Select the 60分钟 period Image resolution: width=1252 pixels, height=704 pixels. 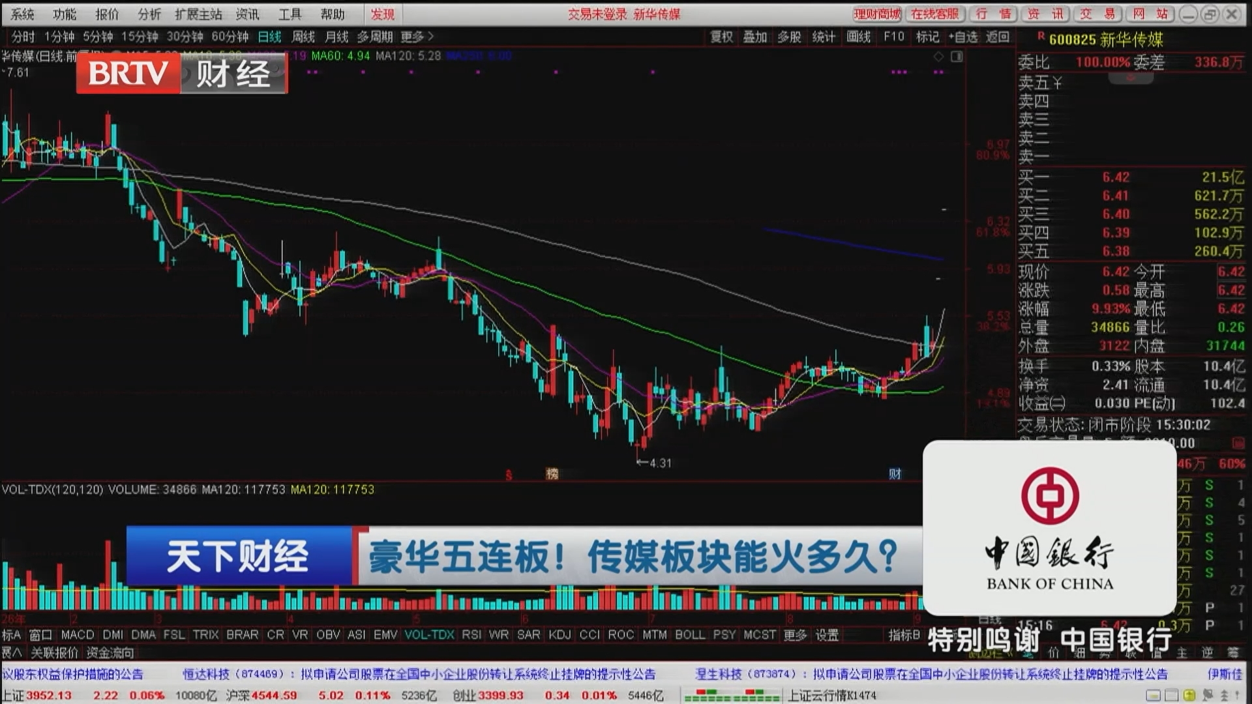pos(230,37)
